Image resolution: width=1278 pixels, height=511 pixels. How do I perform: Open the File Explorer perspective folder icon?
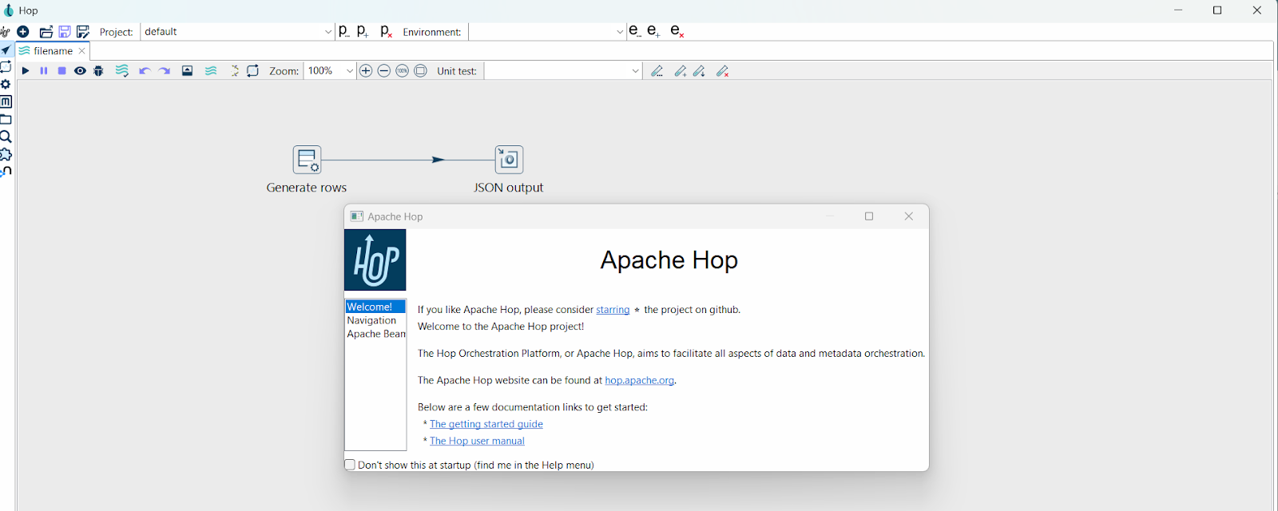(x=6, y=120)
